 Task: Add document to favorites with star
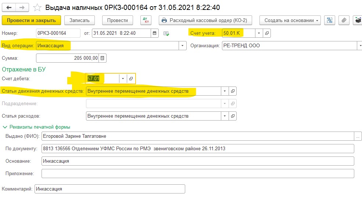click(37, 7)
